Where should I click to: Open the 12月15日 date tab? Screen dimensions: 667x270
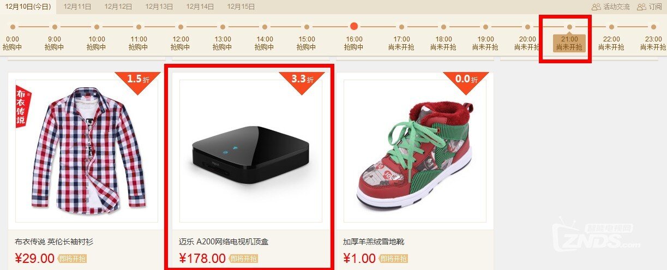241,7
